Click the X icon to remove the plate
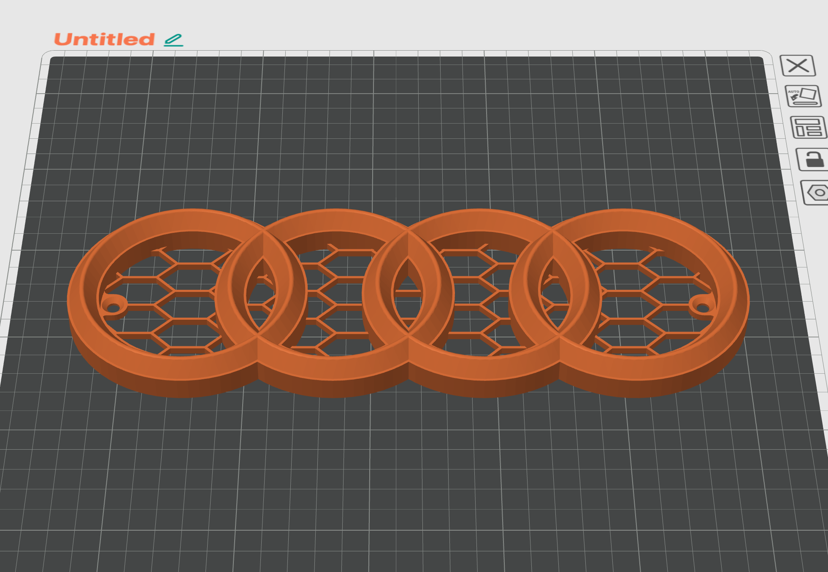This screenshot has height=572, width=828. [798, 66]
